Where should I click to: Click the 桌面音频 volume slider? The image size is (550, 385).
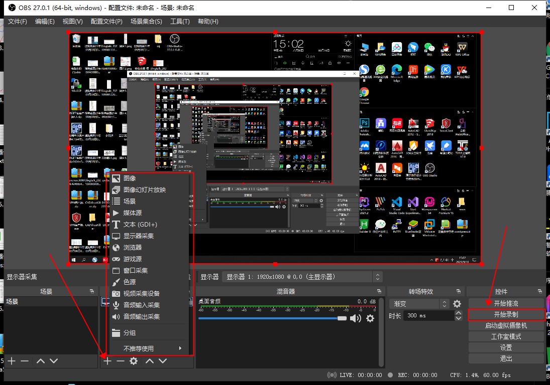pos(271,318)
